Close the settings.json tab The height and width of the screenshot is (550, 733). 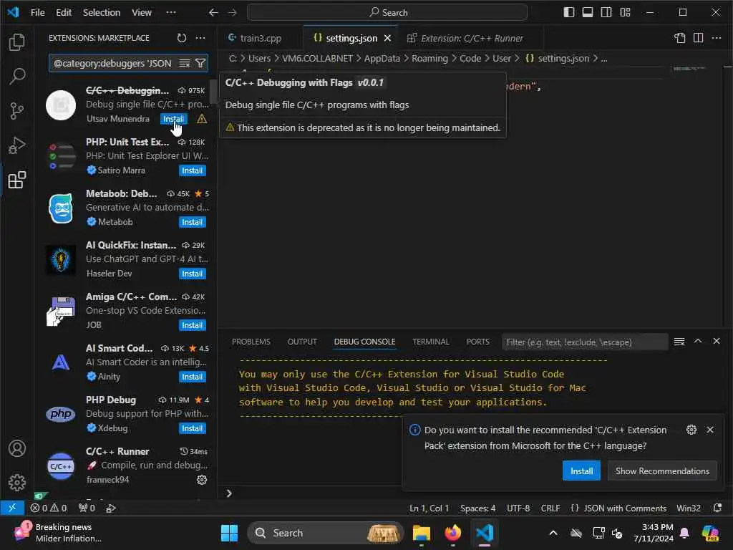coord(387,39)
